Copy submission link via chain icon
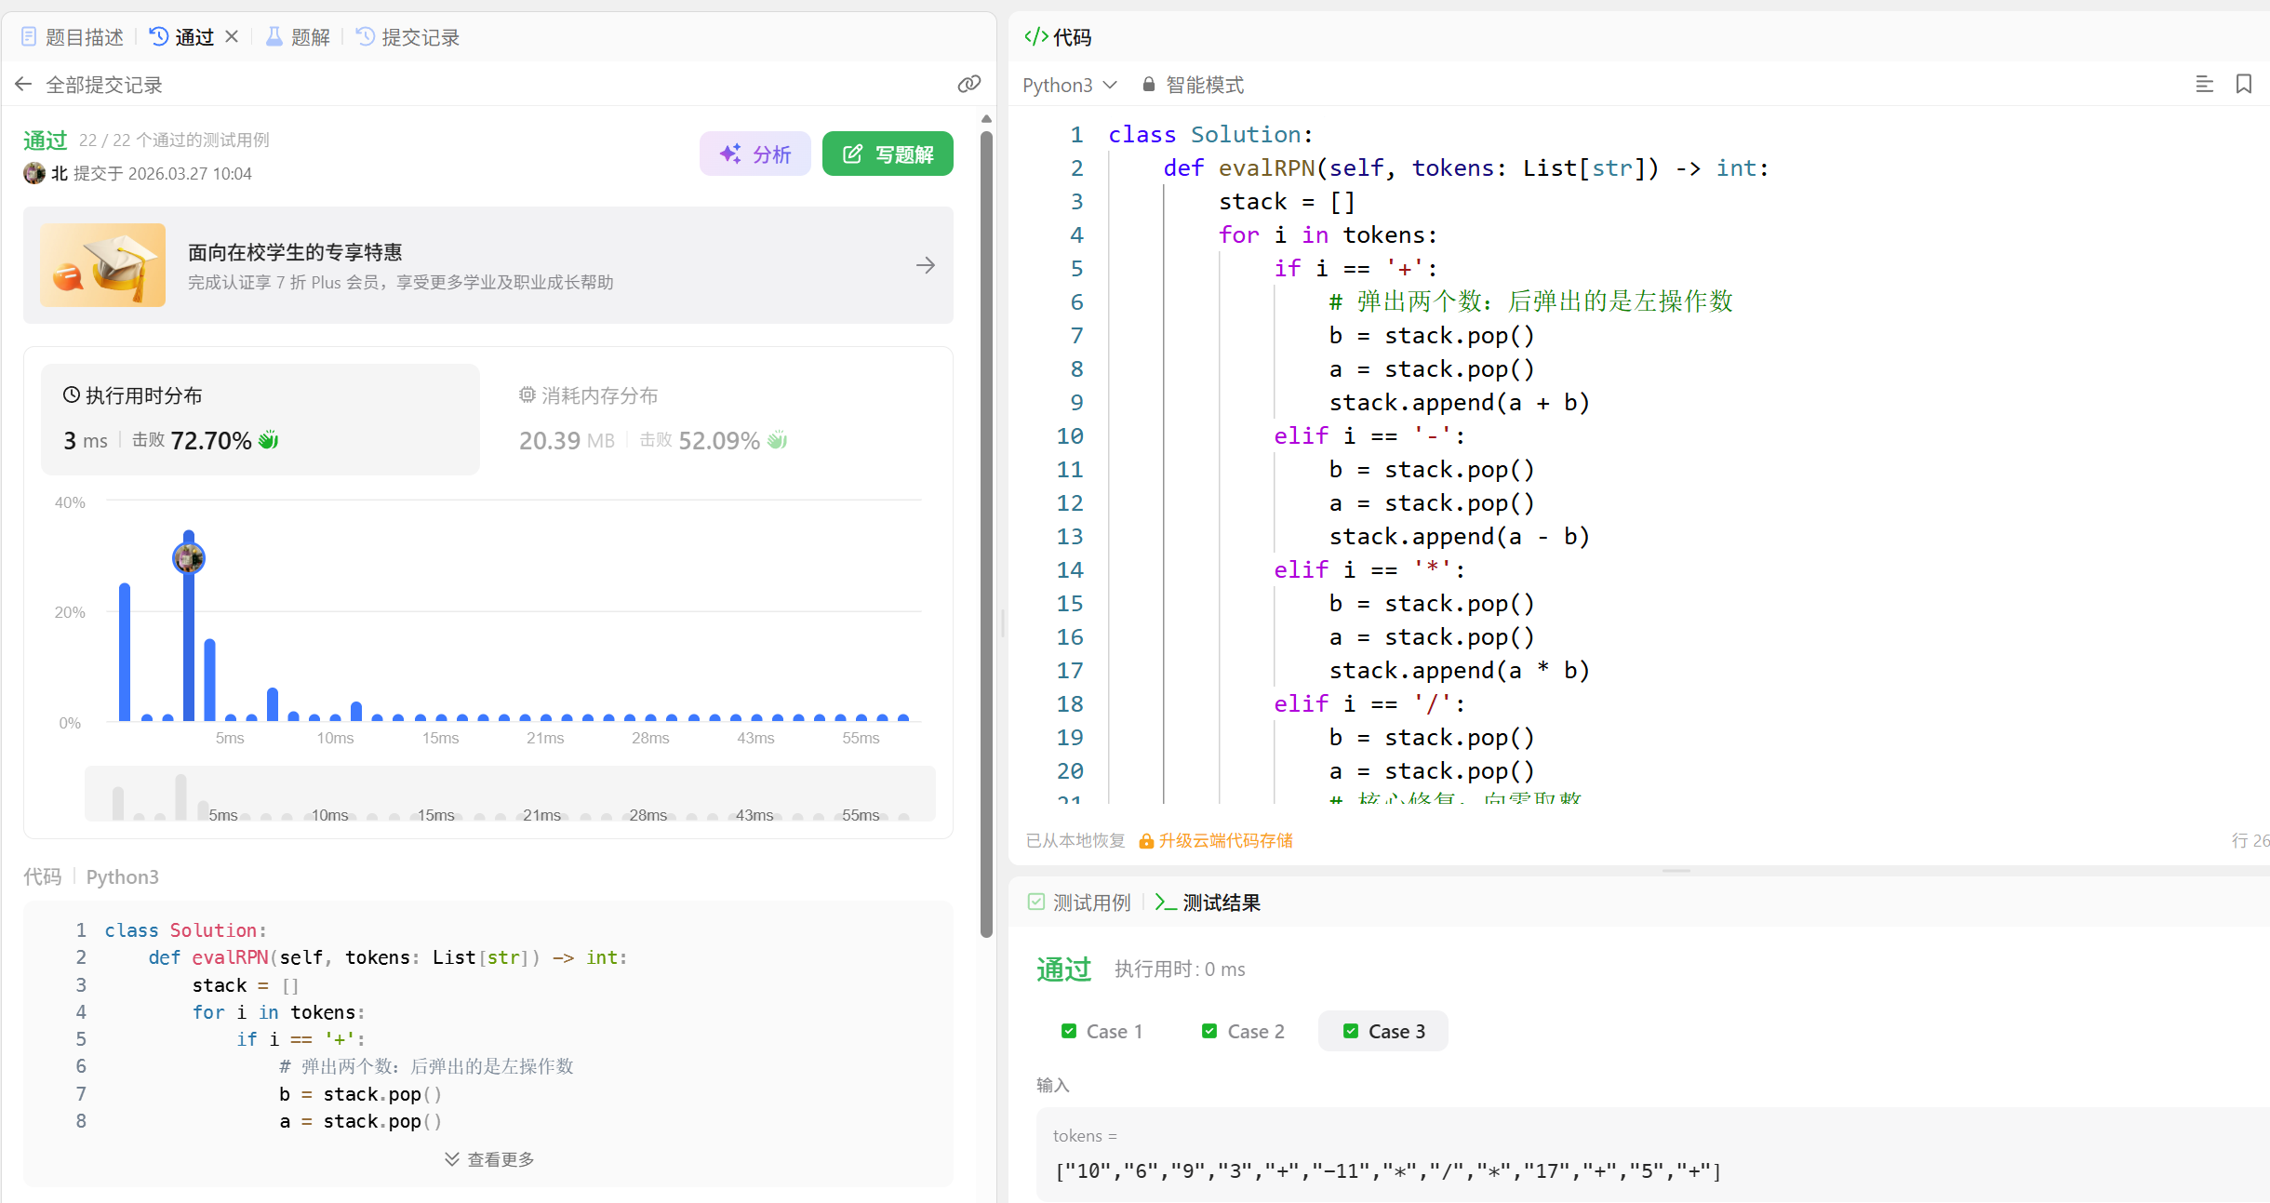Screen dimensions: 2270x1203 968,85
